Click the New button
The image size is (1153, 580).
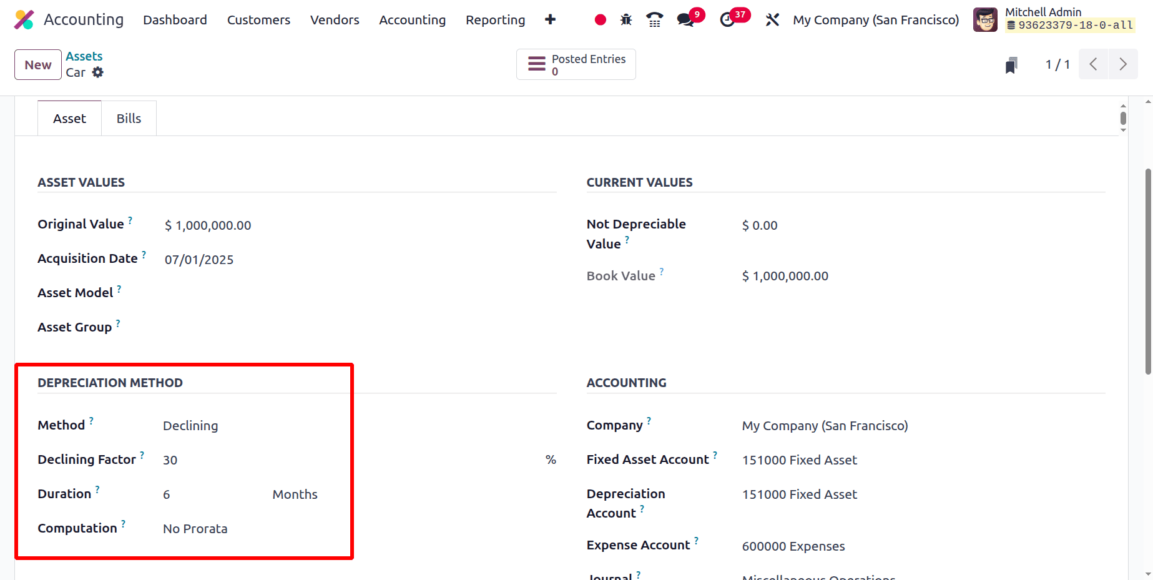37,64
